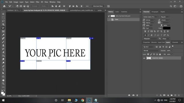Select the Horizontal Type tool
The image size is (184, 103).
3,70
